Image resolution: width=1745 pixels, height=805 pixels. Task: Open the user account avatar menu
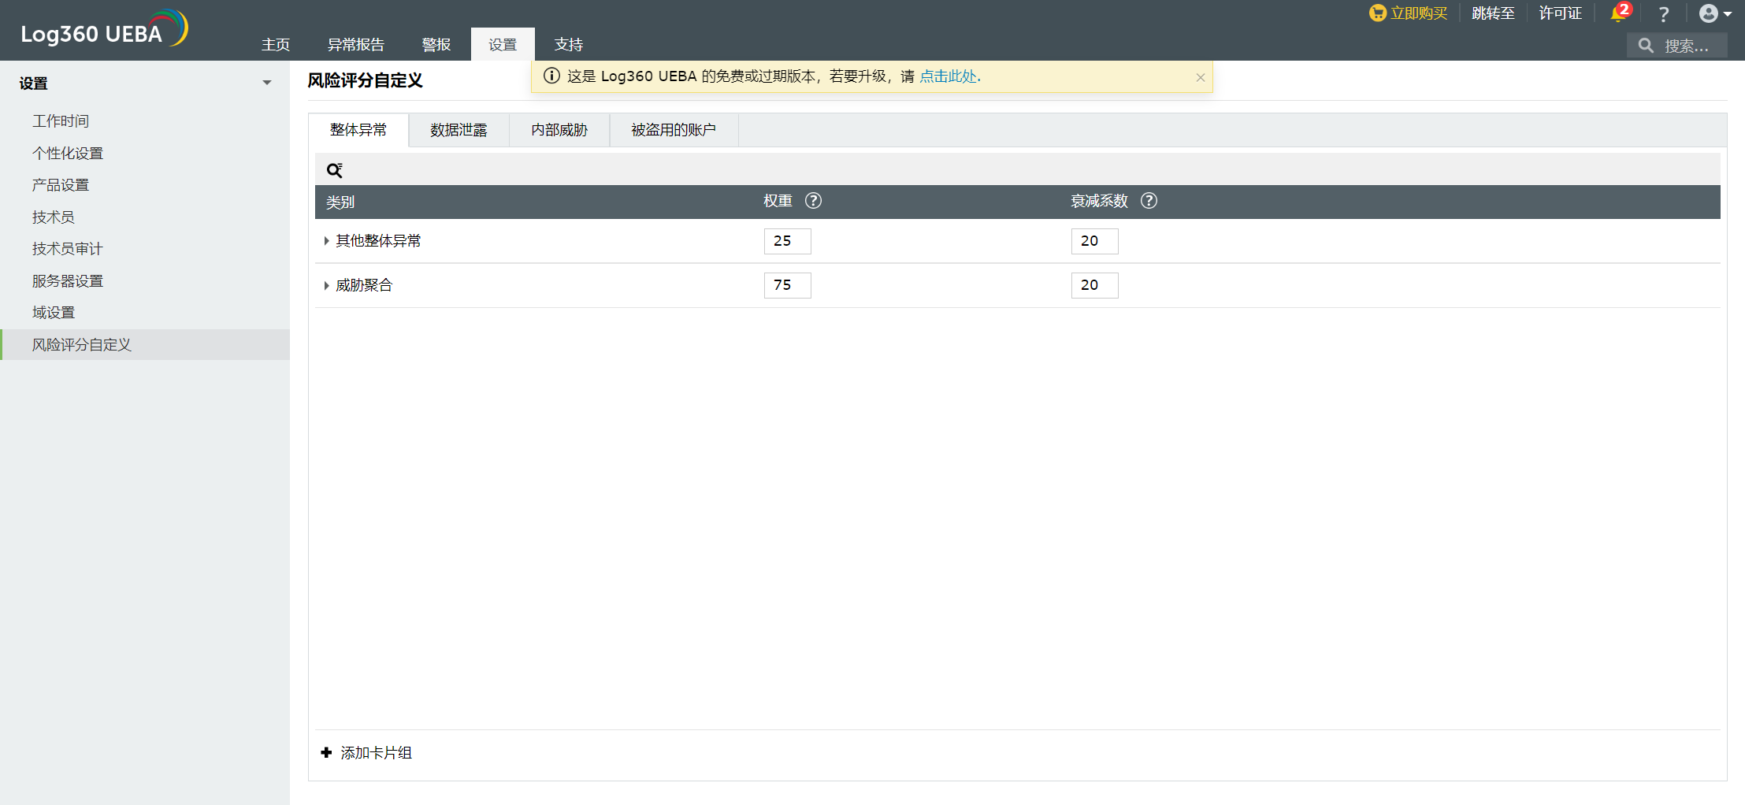tap(1715, 13)
